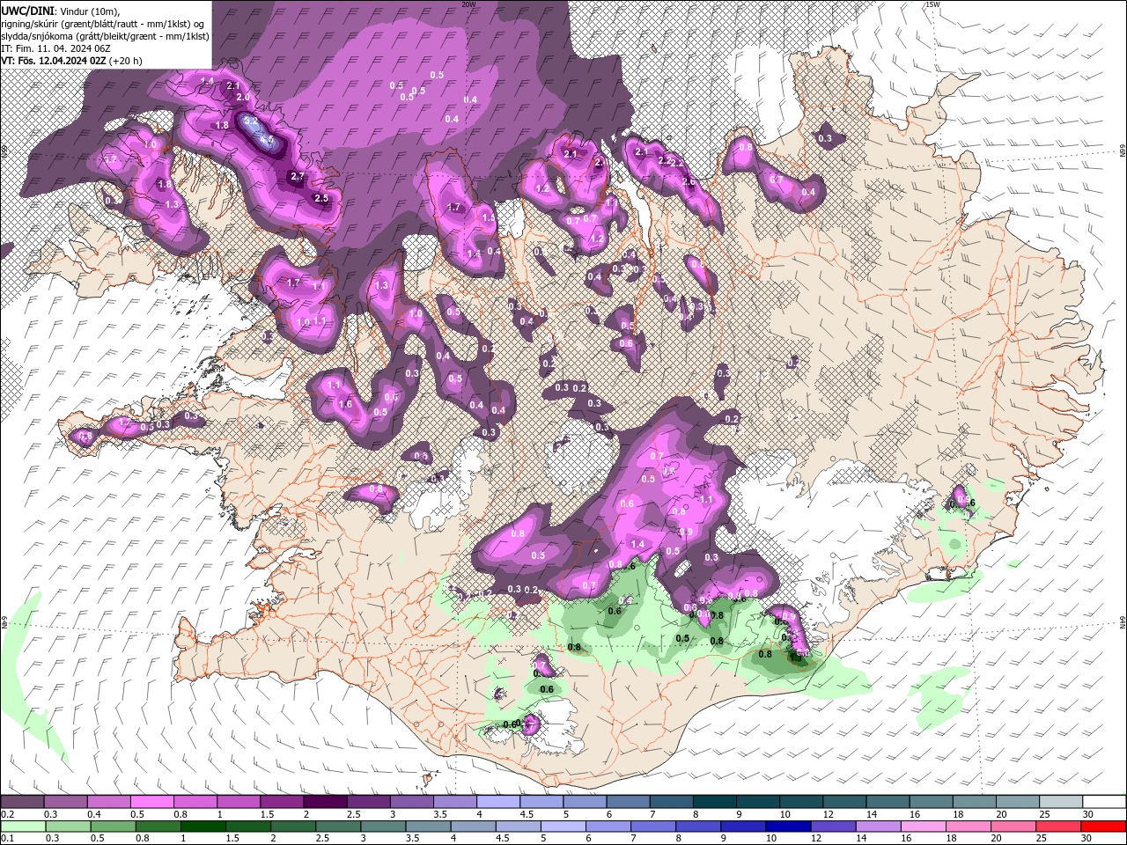Pick the dark green 1 rain scale swatch
Screen dimensions: 1127x845
click(202, 827)
